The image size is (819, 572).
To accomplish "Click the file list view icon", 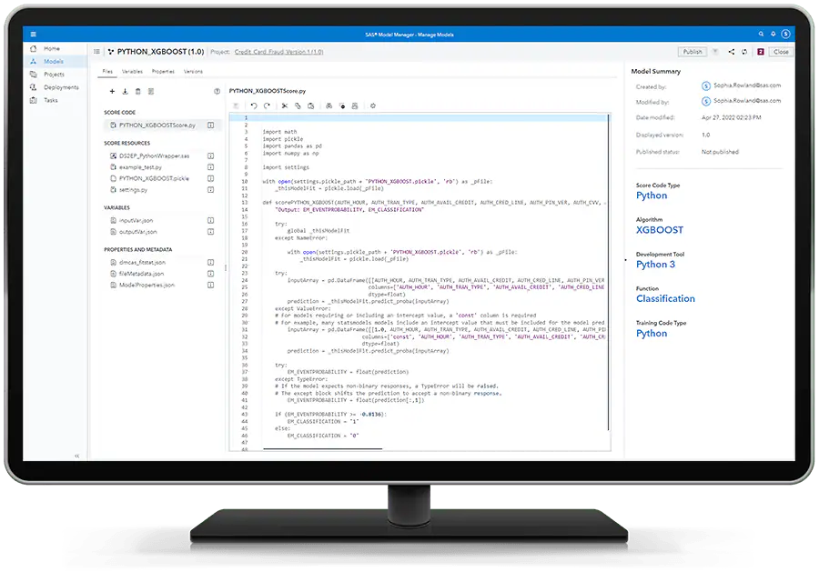I will pos(151,91).
